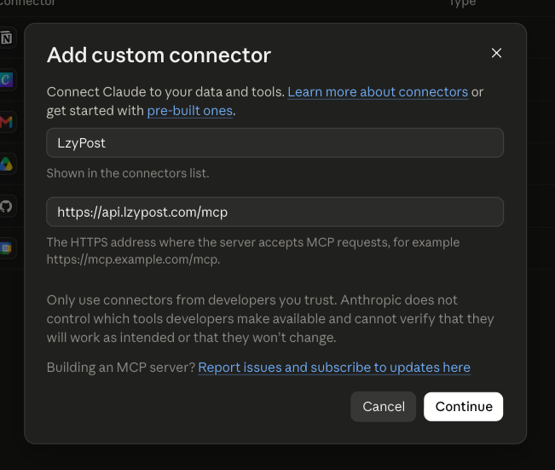Follow the pre-built ones link
This screenshot has height=470, width=555.
190,111
